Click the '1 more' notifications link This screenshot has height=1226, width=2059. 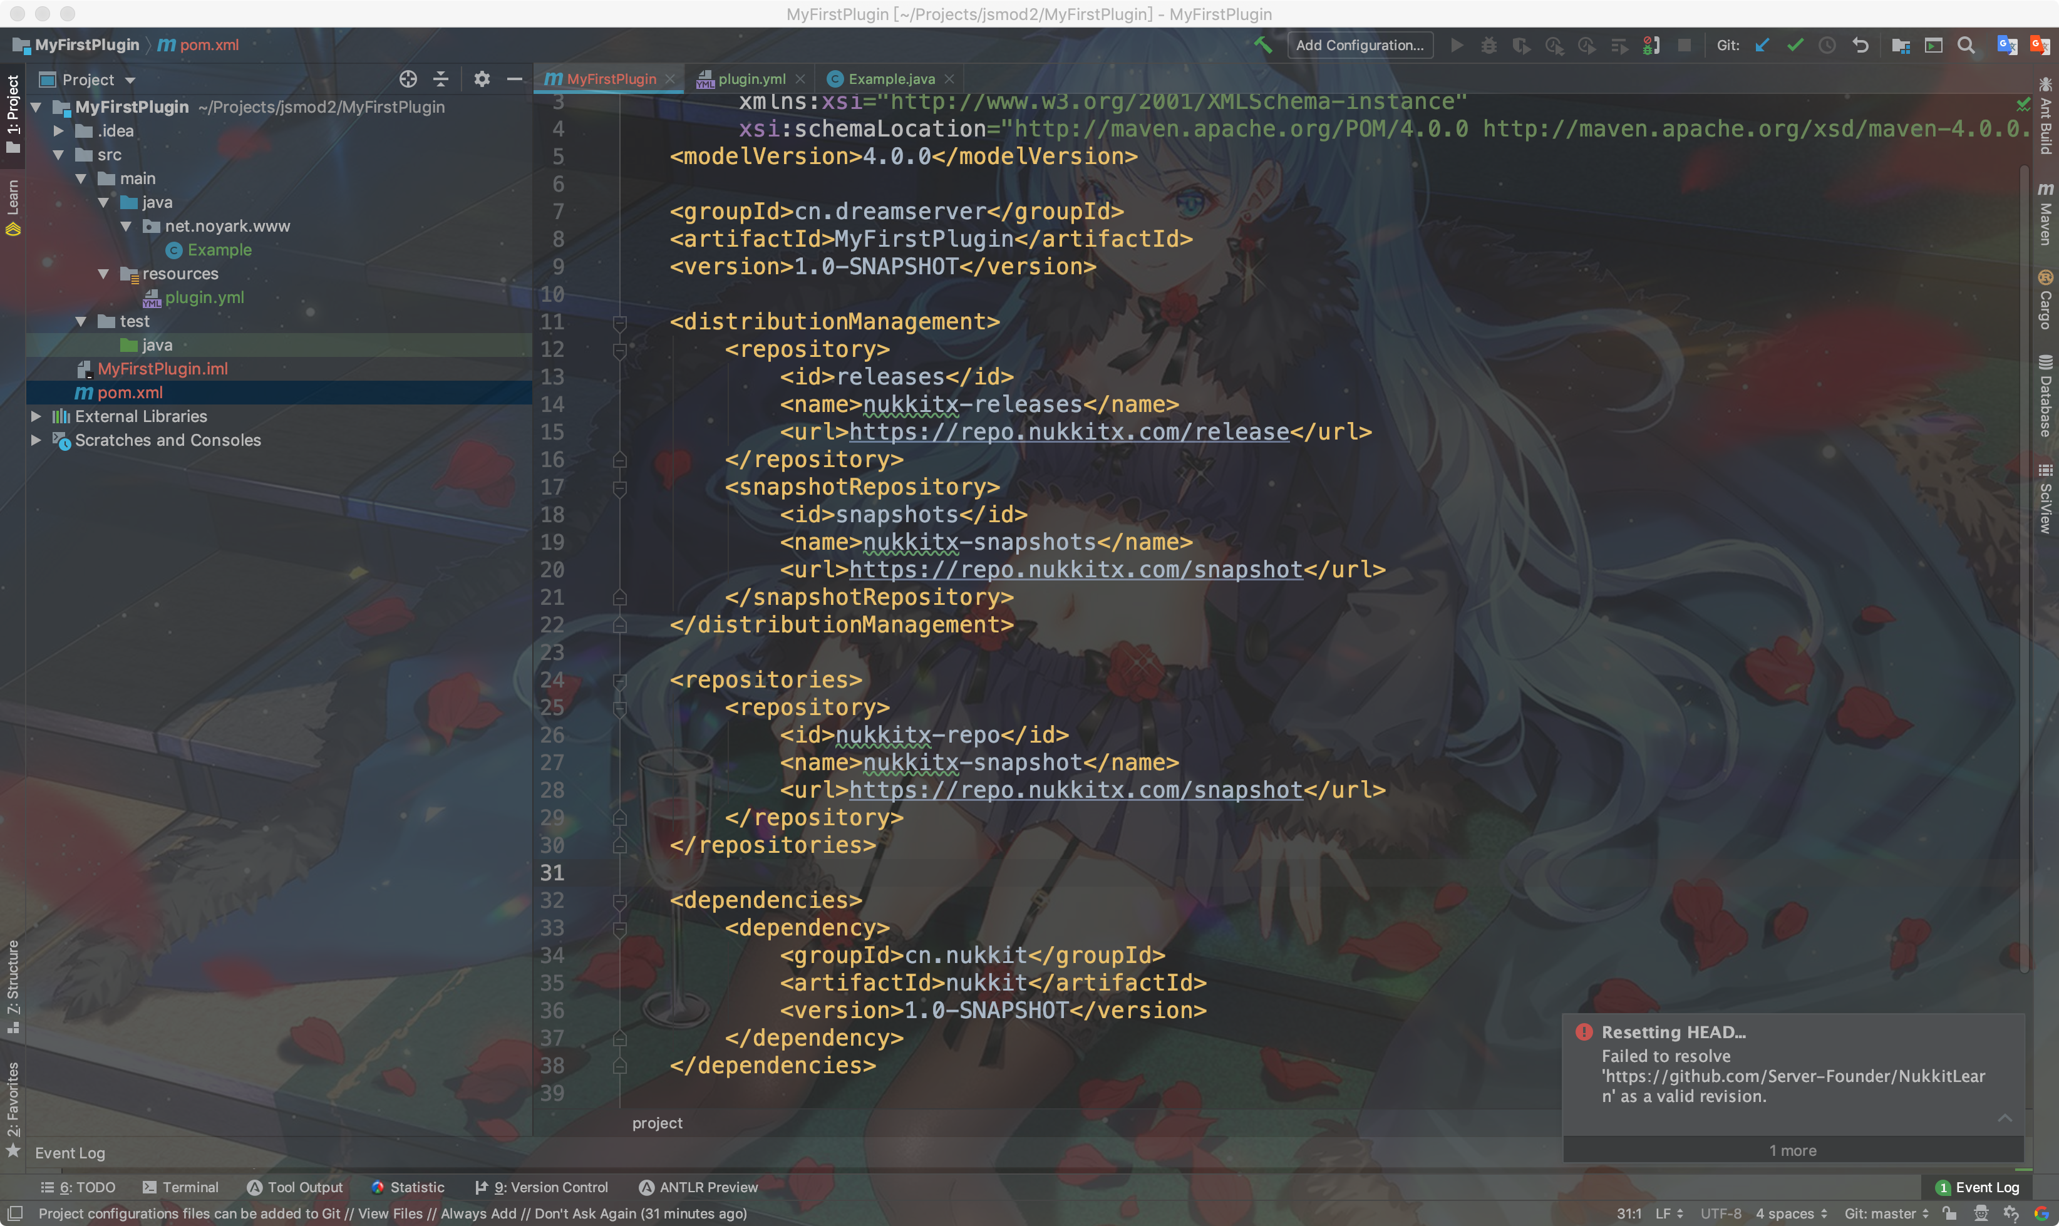(1792, 1151)
